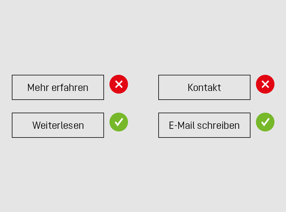This screenshot has height=212, width=286.
Task: Select the red cross icon right of Kontakt button
Action: coord(265,84)
